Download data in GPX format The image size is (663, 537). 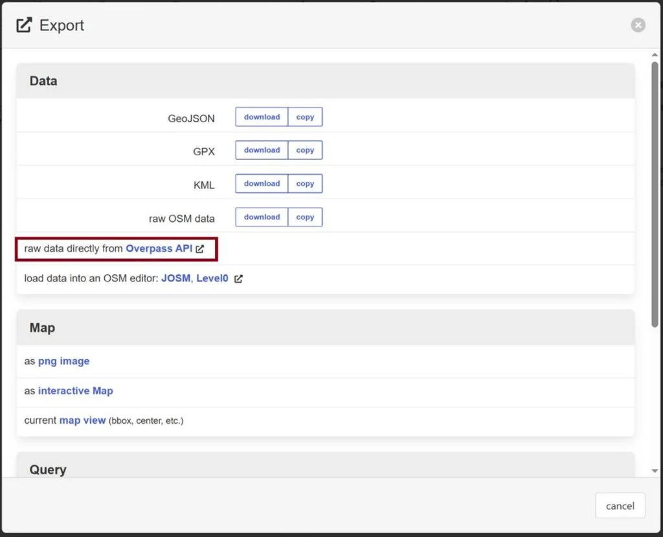262,150
